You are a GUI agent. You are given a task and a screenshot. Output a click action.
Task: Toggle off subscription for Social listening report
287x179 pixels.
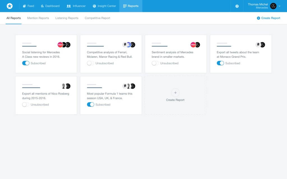coord(26,63)
